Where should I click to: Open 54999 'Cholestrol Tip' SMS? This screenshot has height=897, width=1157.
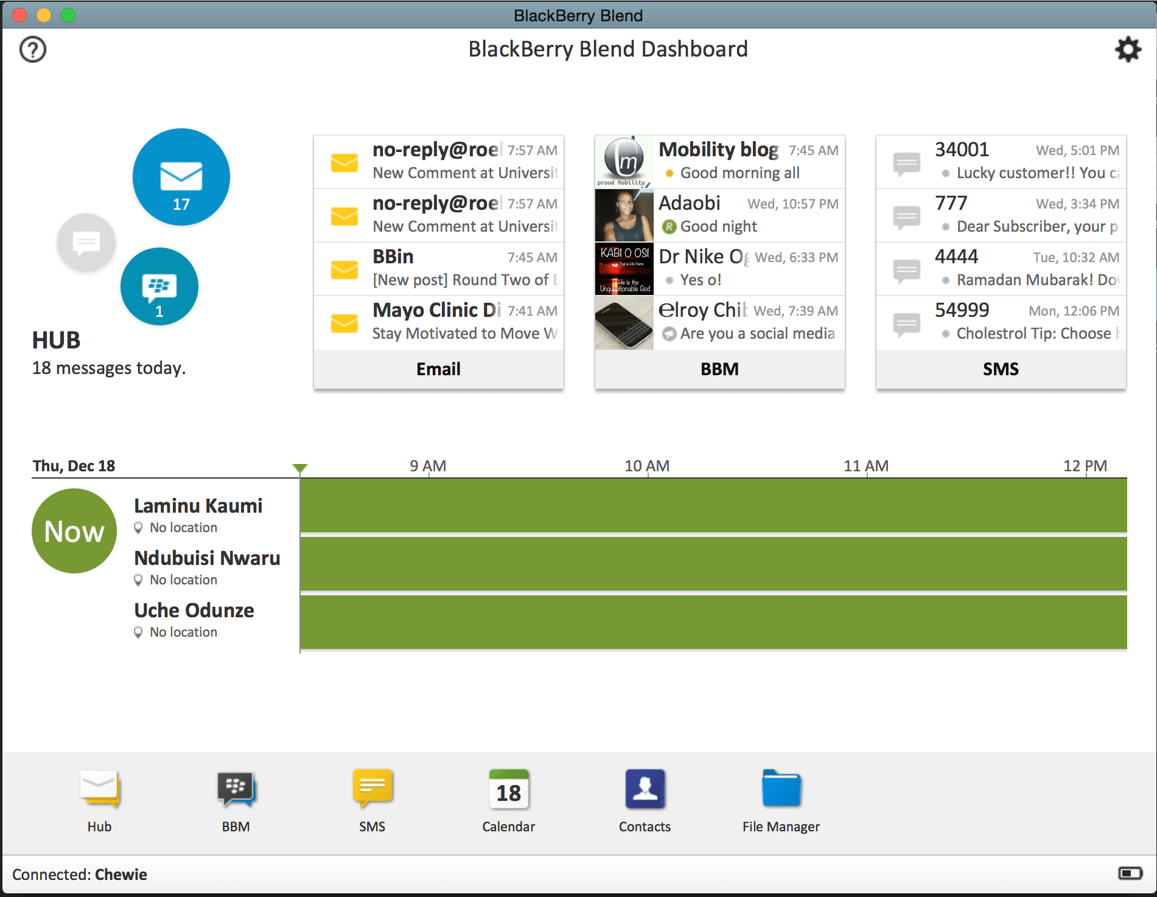point(1001,322)
